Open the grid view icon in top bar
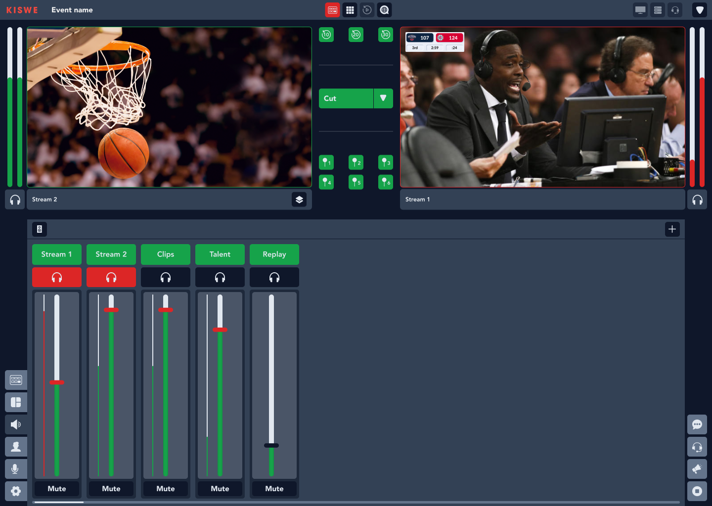This screenshot has height=506, width=712. [x=350, y=10]
